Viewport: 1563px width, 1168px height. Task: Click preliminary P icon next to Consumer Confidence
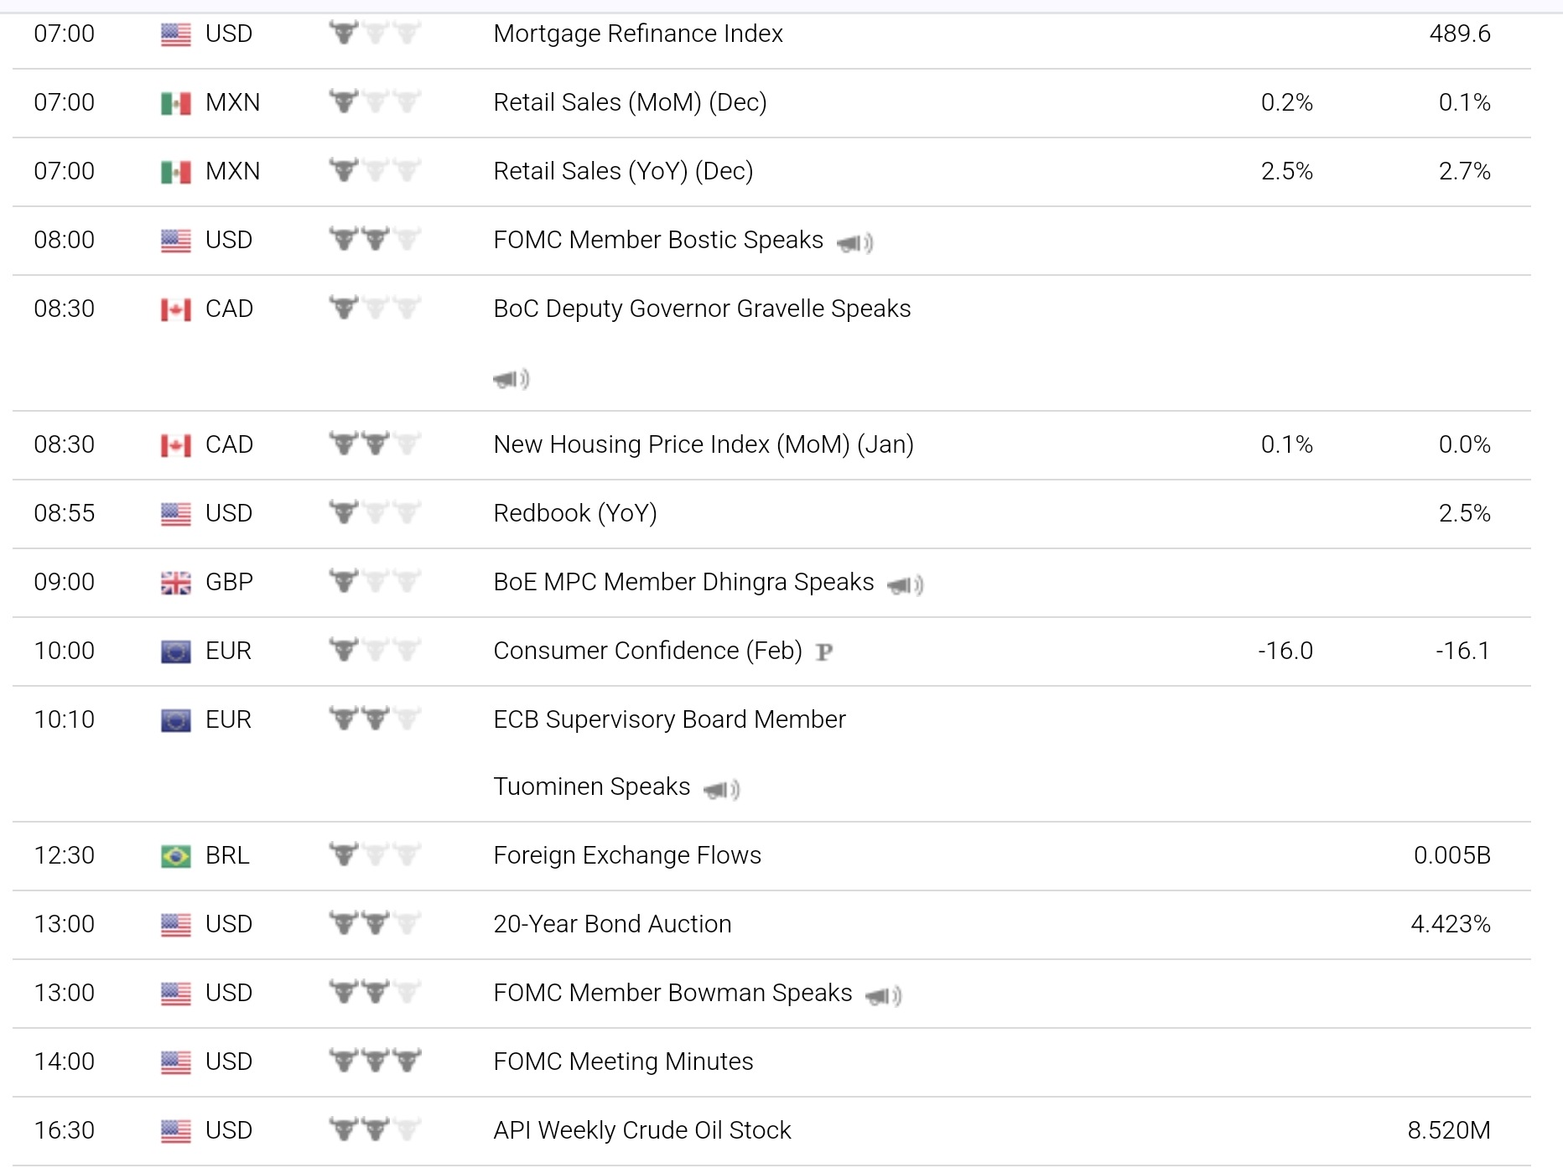824,652
